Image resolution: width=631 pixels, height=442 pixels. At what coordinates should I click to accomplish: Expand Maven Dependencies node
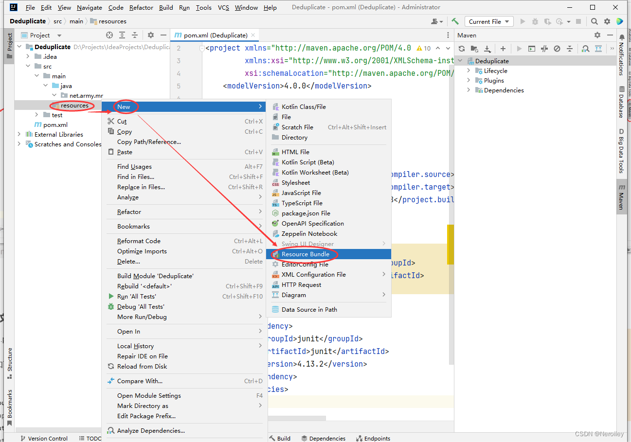pyautogui.click(x=469, y=90)
